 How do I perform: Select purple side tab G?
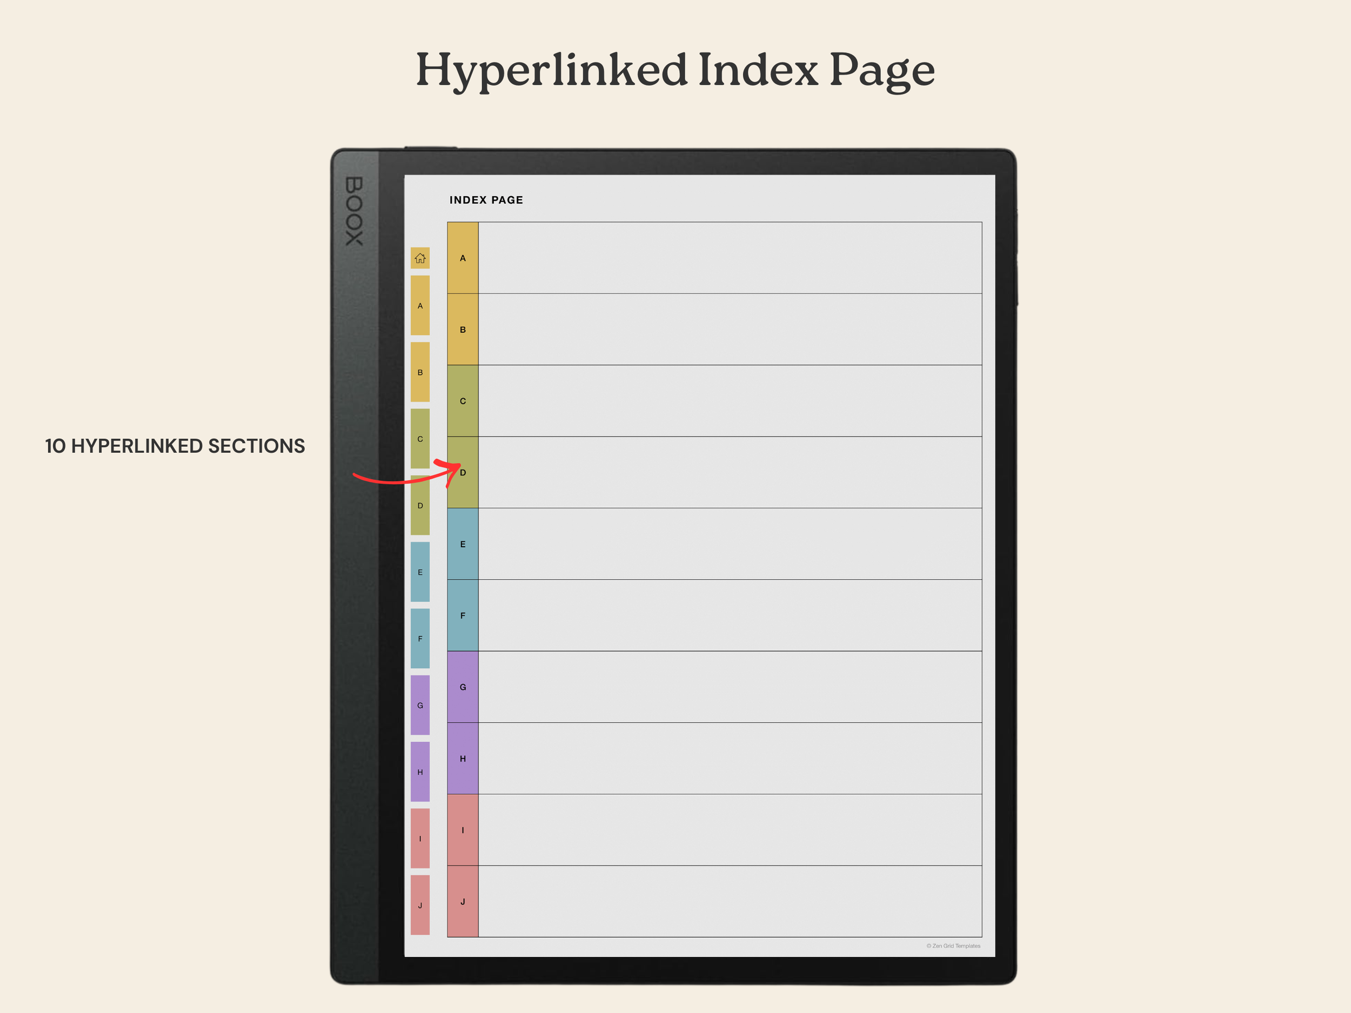click(419, 705)
